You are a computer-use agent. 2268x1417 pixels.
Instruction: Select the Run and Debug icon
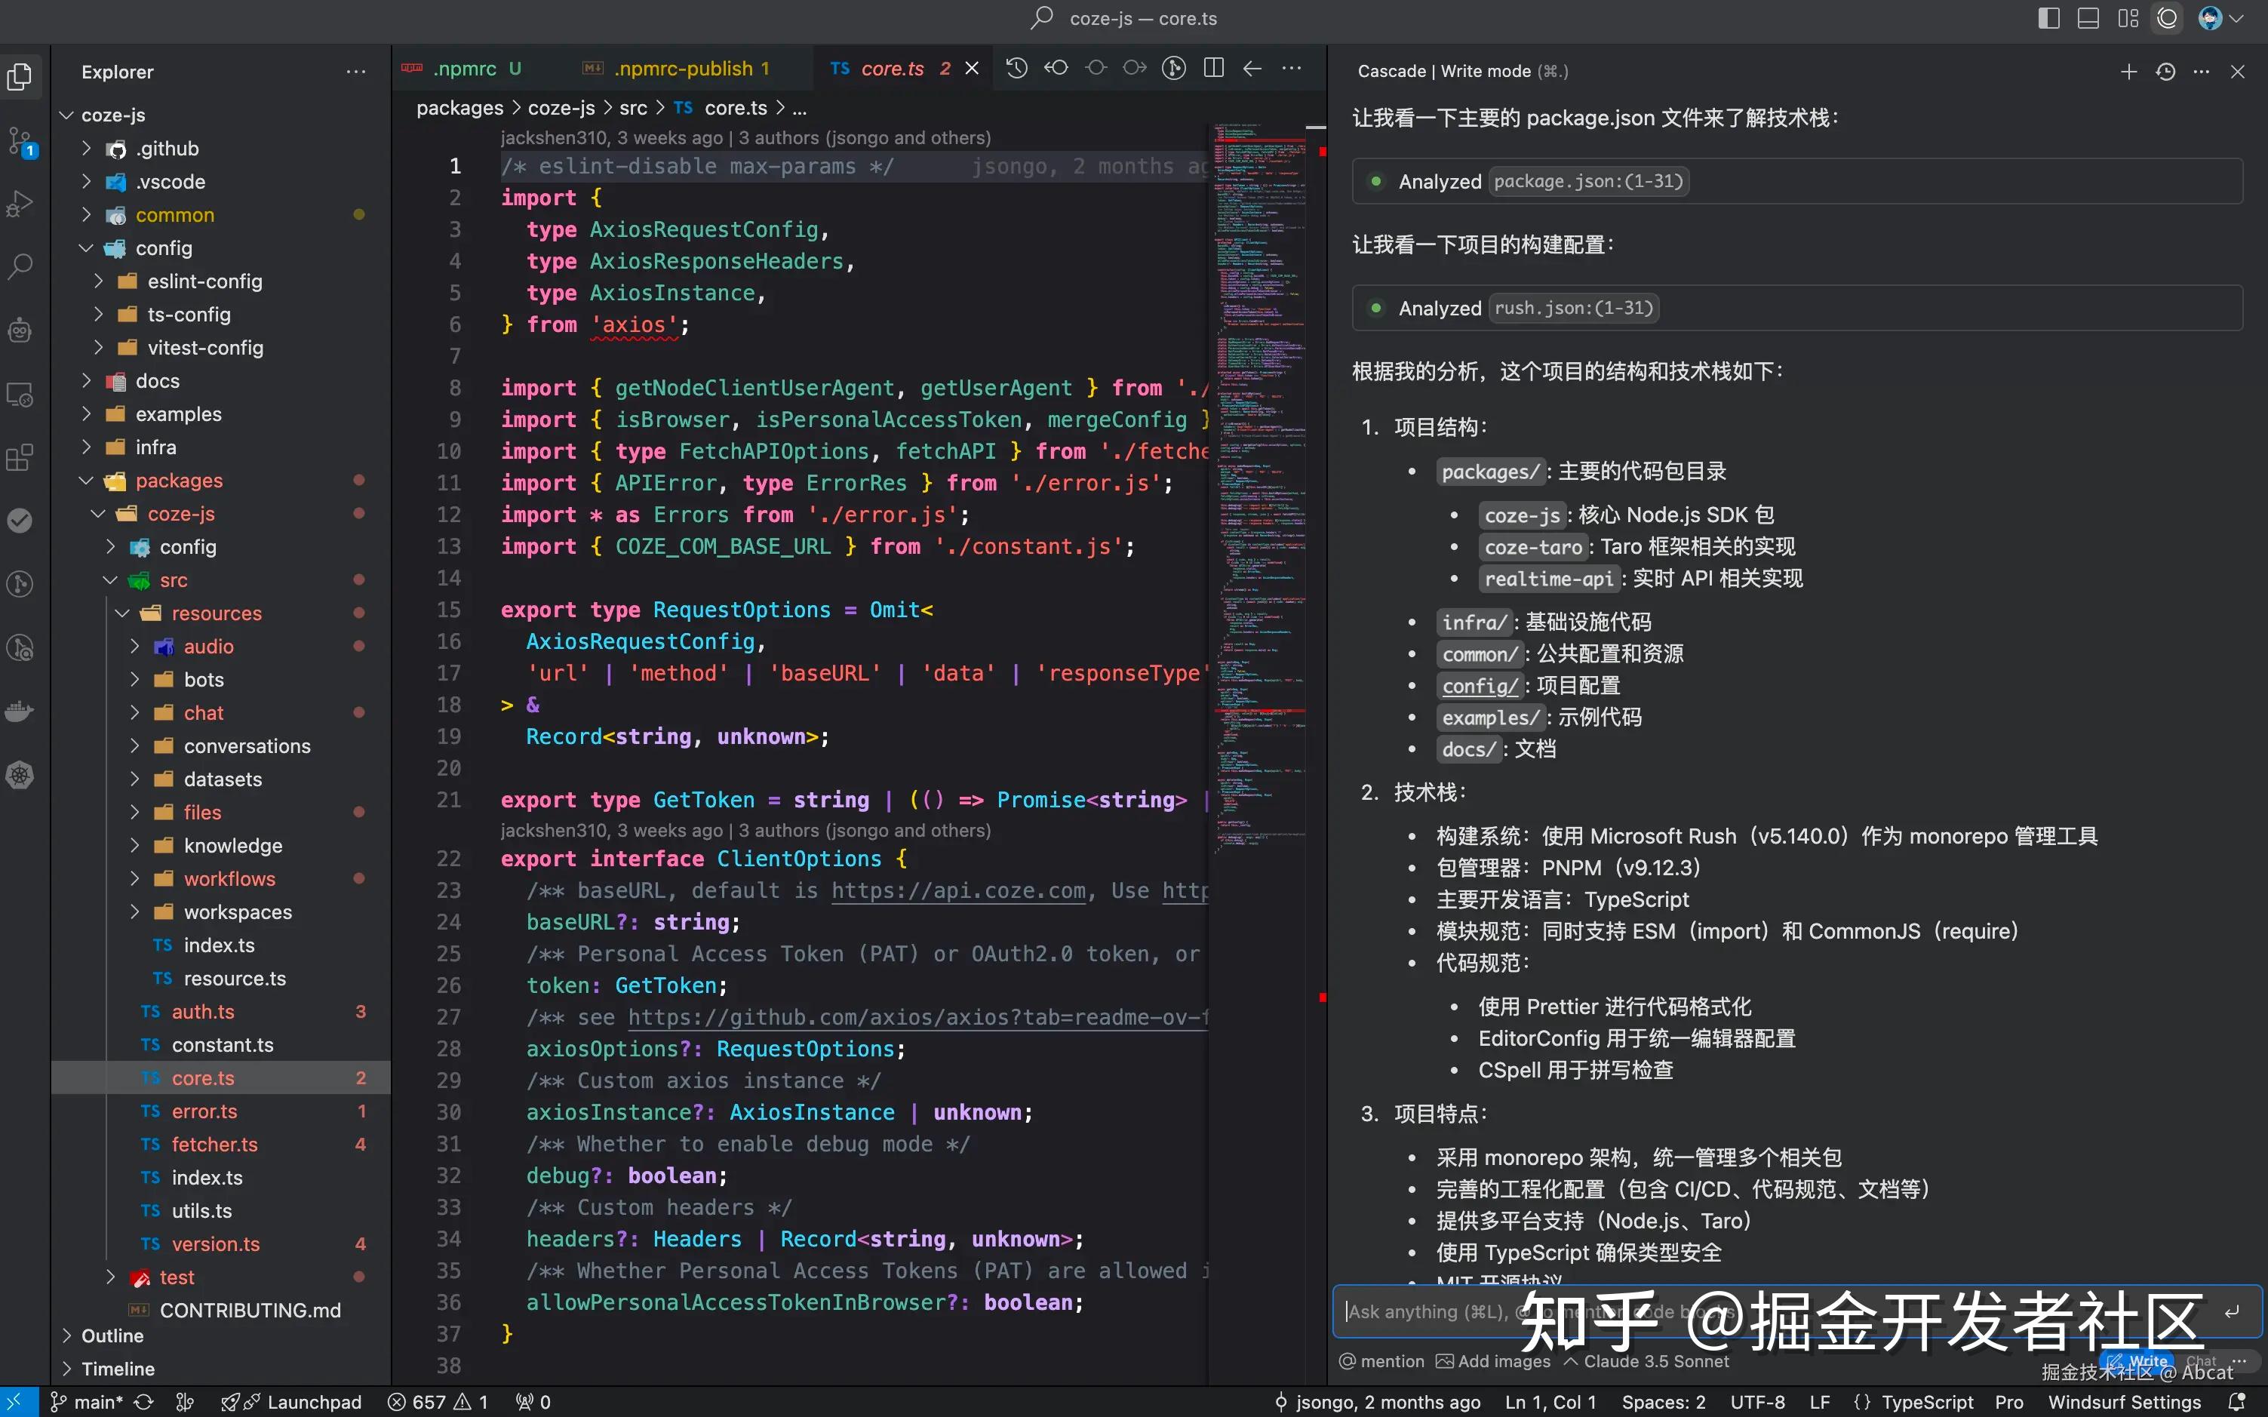(20, 202)
